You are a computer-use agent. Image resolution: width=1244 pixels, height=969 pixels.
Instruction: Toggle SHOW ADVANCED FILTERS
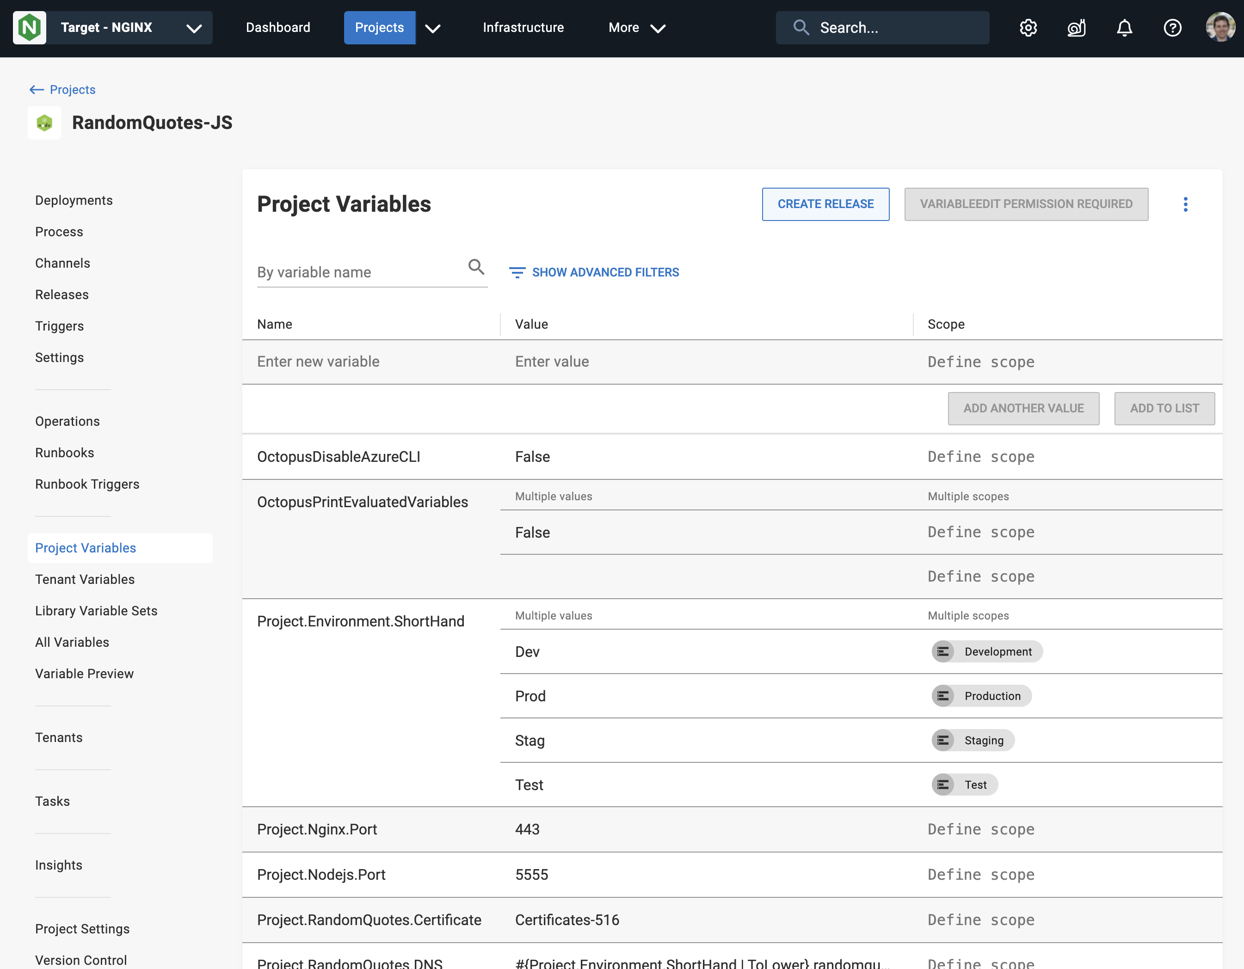tap(594, 272)
